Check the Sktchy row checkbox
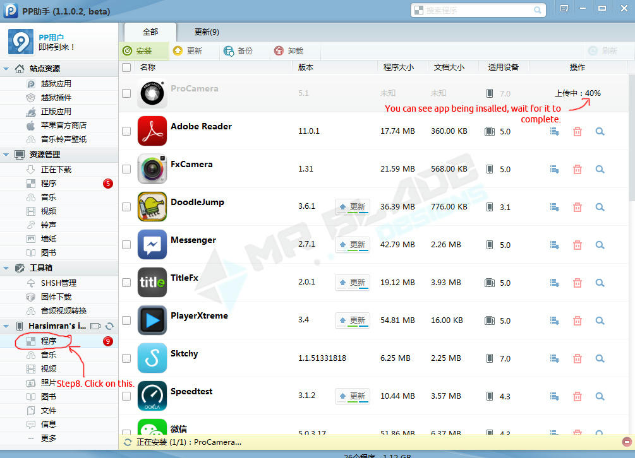Image resolution: width=635 pixels, height=458 pixels. tap(126, 358)
